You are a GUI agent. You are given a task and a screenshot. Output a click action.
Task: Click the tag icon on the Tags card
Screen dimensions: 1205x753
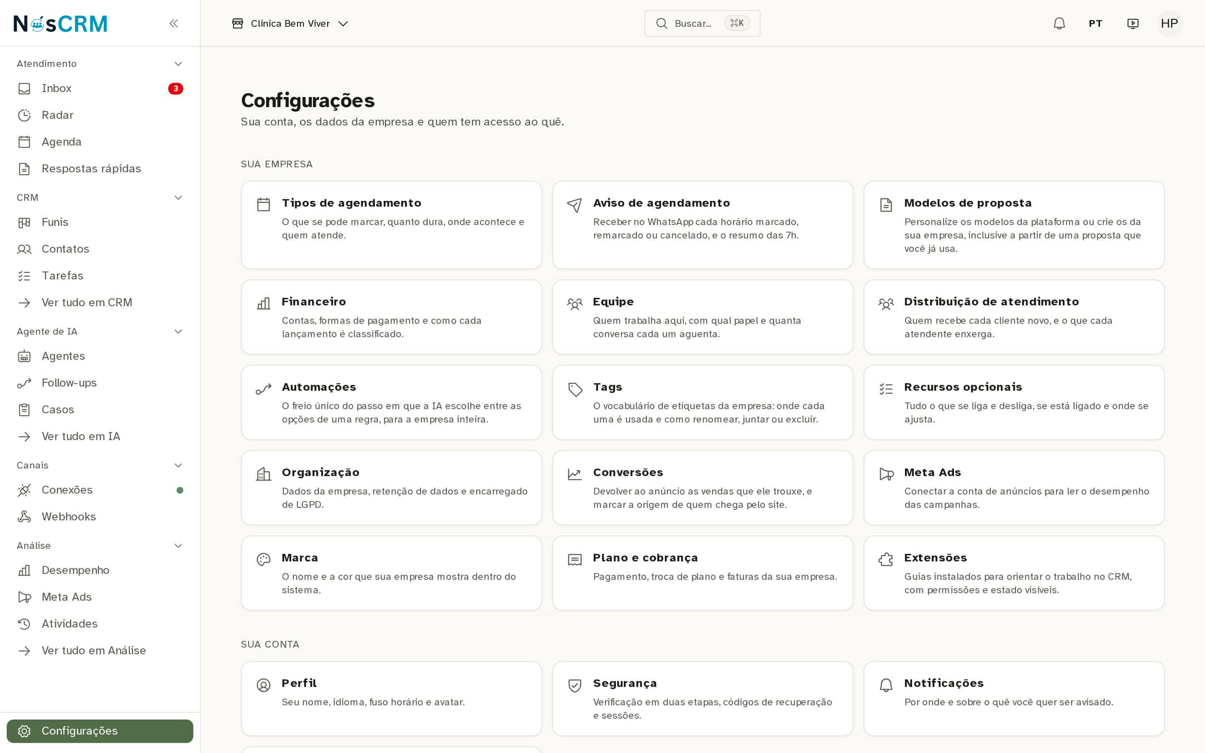click(x=575, y=389)
